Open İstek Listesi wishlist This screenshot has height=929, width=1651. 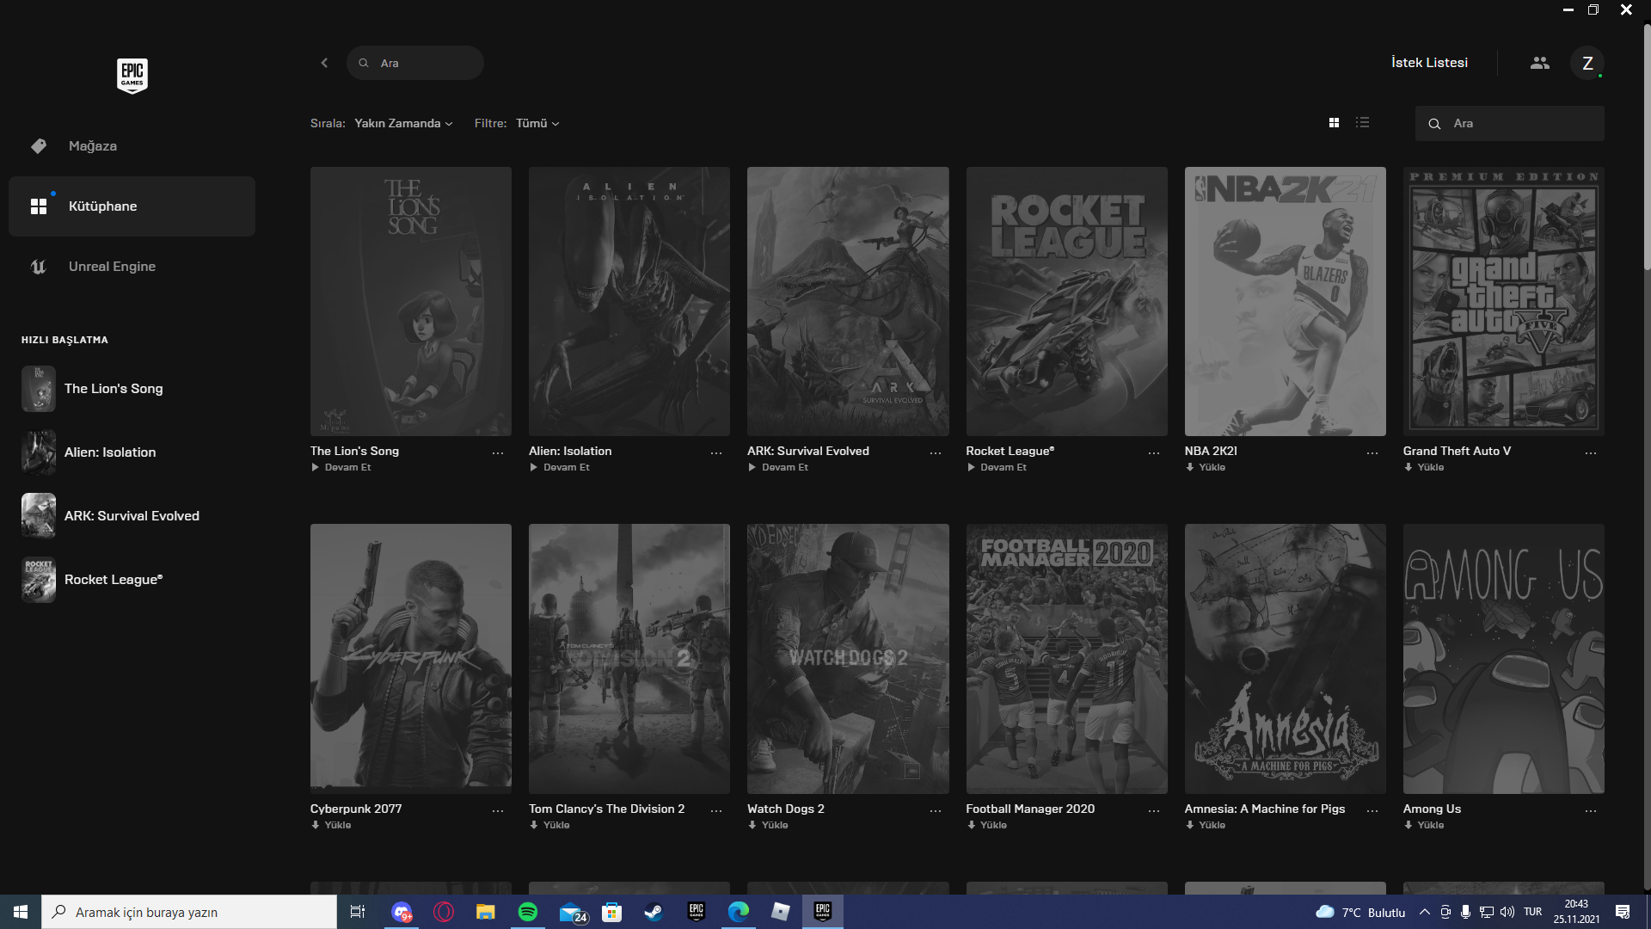click(1429, 63)
